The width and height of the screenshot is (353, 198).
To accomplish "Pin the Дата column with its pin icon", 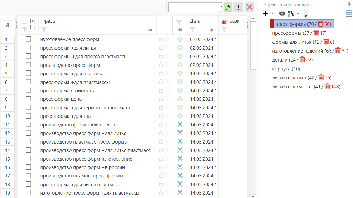I will [x=211, y=30].
